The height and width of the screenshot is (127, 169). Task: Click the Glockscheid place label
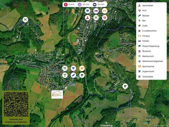coord(126,43)
